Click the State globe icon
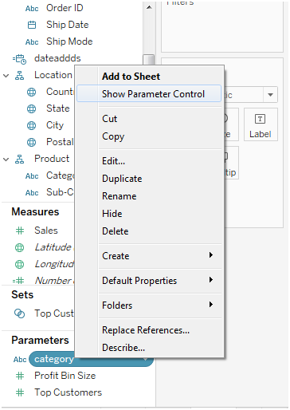The height and width of the screenshot is (410, 290). coord(31,108)
